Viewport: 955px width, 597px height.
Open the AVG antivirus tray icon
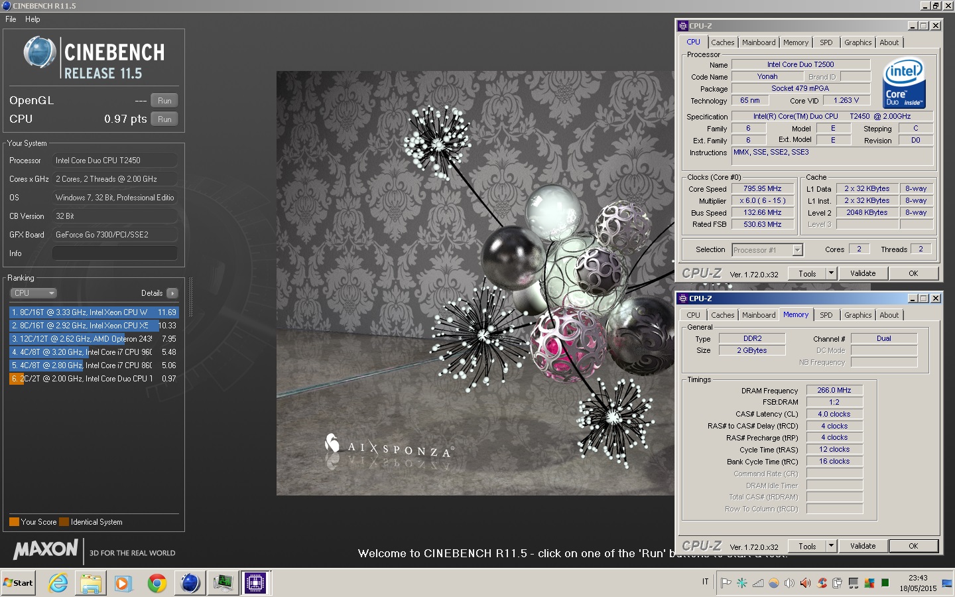coord(869,583)
